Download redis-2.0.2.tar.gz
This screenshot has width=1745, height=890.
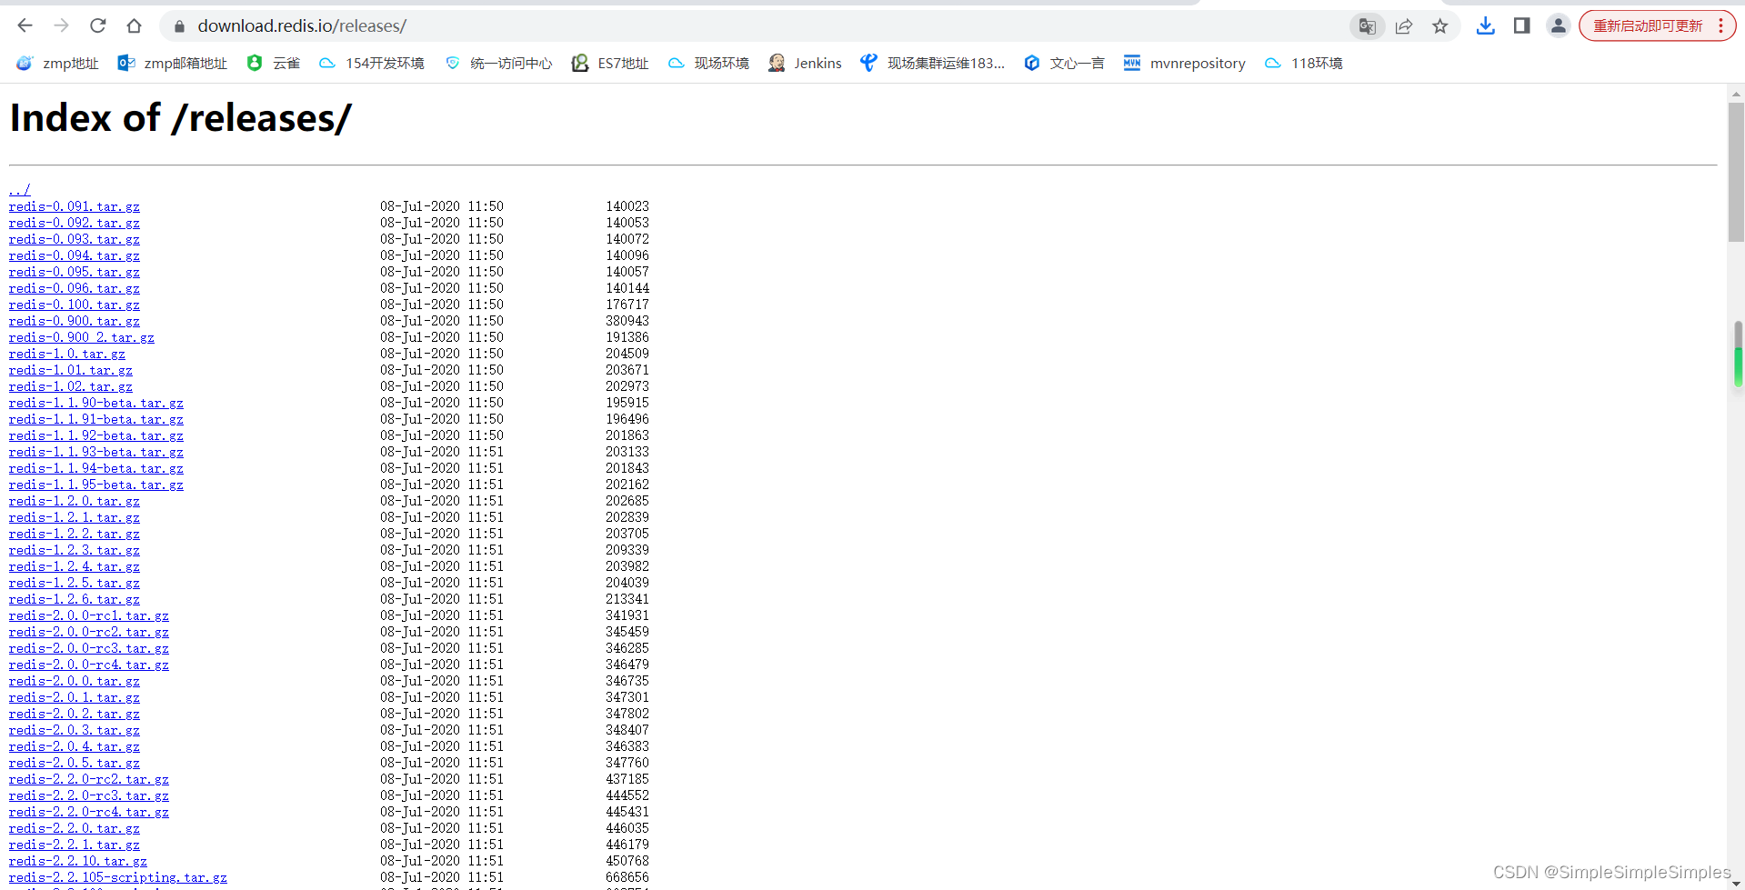(75, 714)
